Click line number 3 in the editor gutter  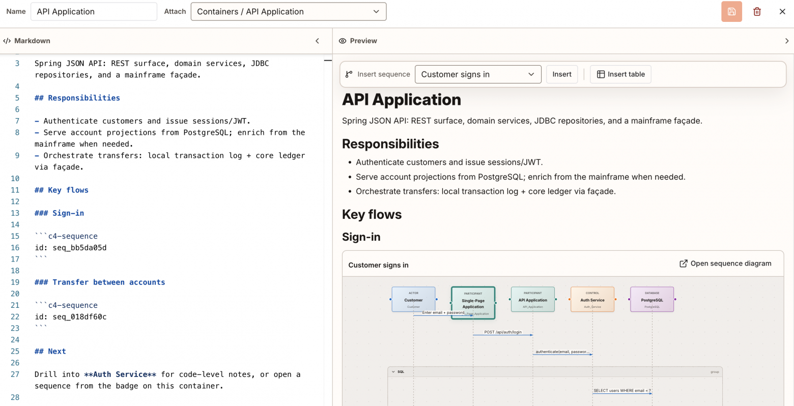click(x=17, y=64)
